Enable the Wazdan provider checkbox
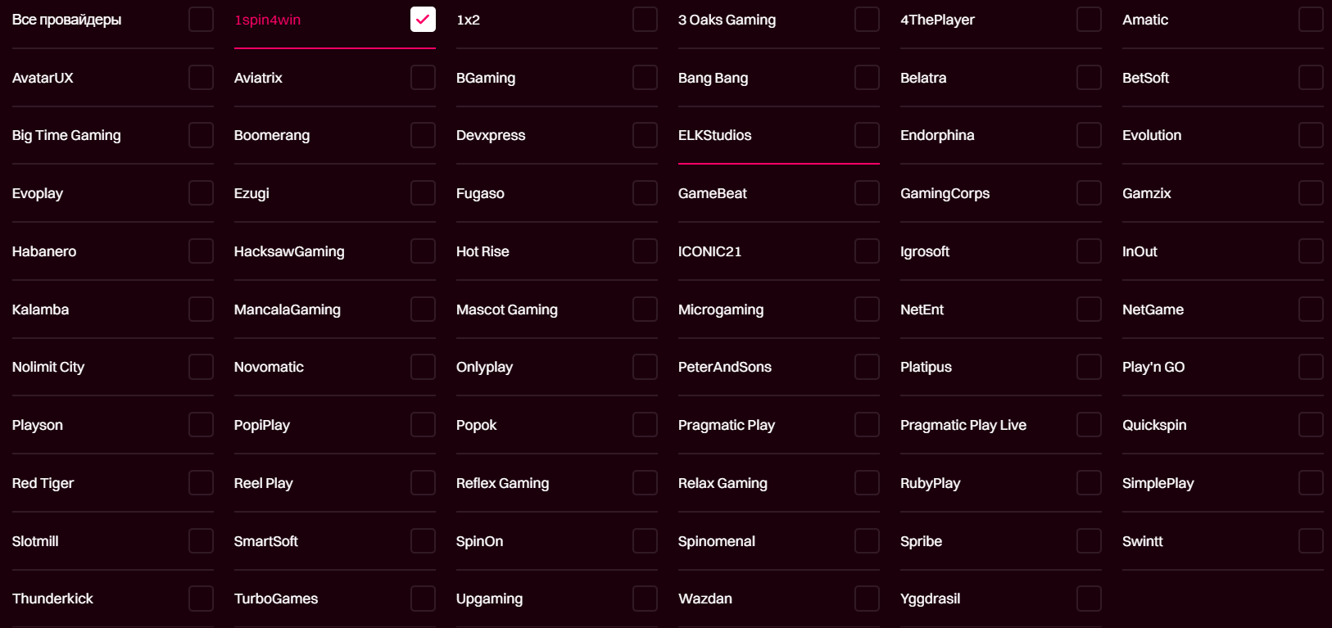The height and width of the screenshot is (628, 1332). (867, 599)
